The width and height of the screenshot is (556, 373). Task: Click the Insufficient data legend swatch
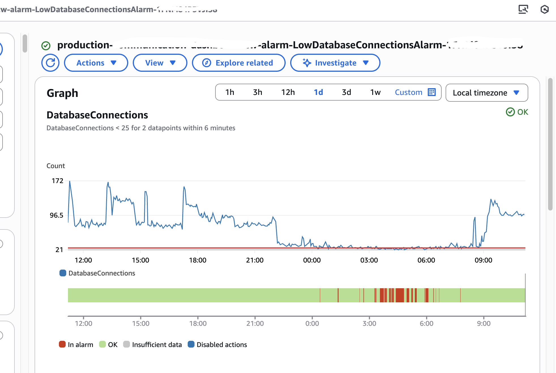point(127,344)
